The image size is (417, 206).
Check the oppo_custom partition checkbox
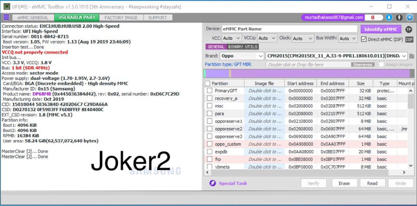click(x=209, y=144)
